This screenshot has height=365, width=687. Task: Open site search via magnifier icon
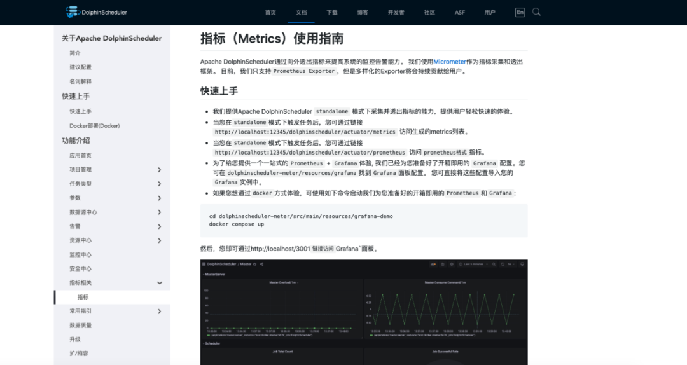pos(536,12)
